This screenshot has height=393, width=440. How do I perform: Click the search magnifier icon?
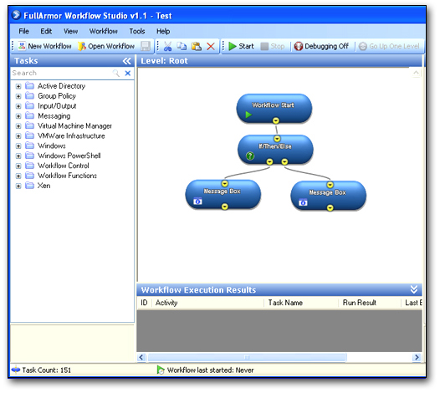tap(116, 74)
